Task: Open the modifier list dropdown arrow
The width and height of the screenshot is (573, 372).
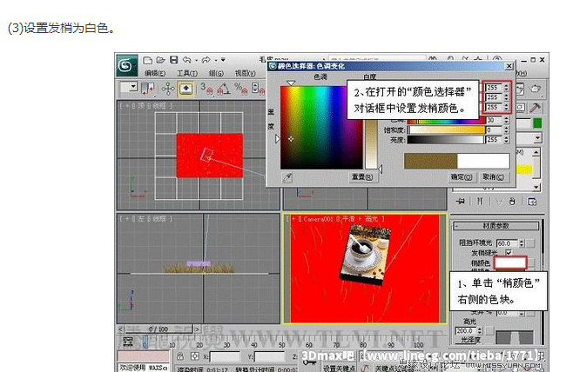Action: (x=537, y=138)
